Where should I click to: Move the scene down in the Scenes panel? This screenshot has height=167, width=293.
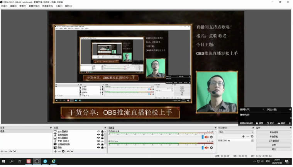click(x=15, y=151)
